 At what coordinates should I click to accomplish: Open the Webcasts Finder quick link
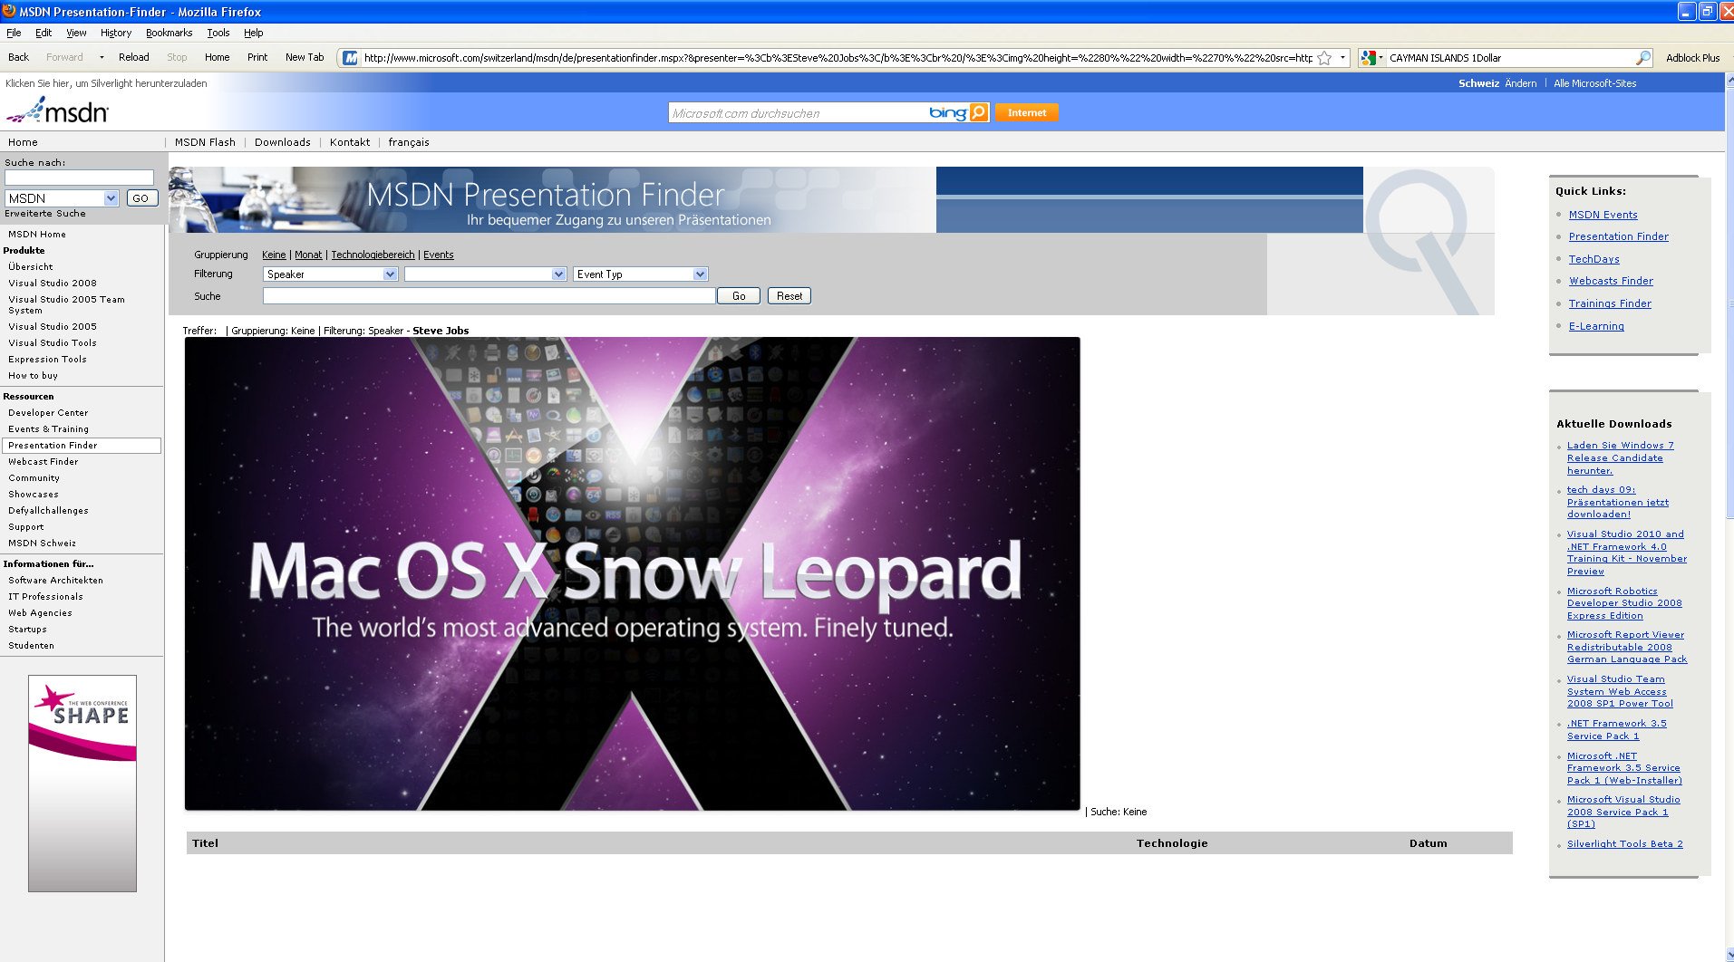1611,282
